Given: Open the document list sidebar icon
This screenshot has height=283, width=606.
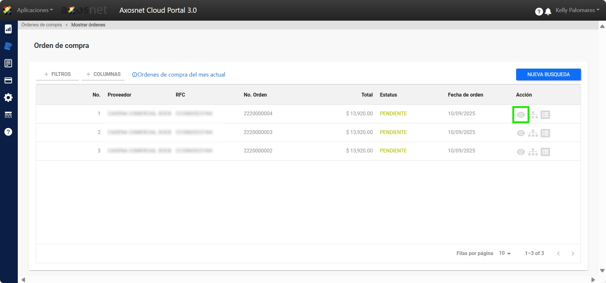Looking at the screenshot, I should click(8, 63).
